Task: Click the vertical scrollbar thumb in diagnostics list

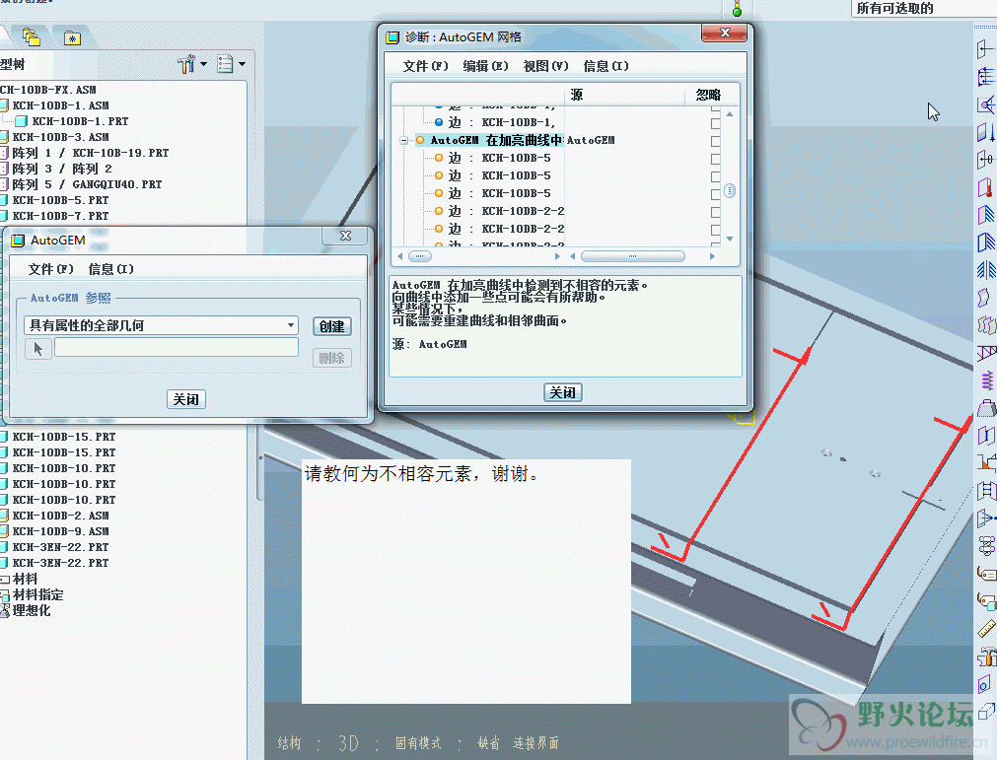Action: [x=730, y=190]
